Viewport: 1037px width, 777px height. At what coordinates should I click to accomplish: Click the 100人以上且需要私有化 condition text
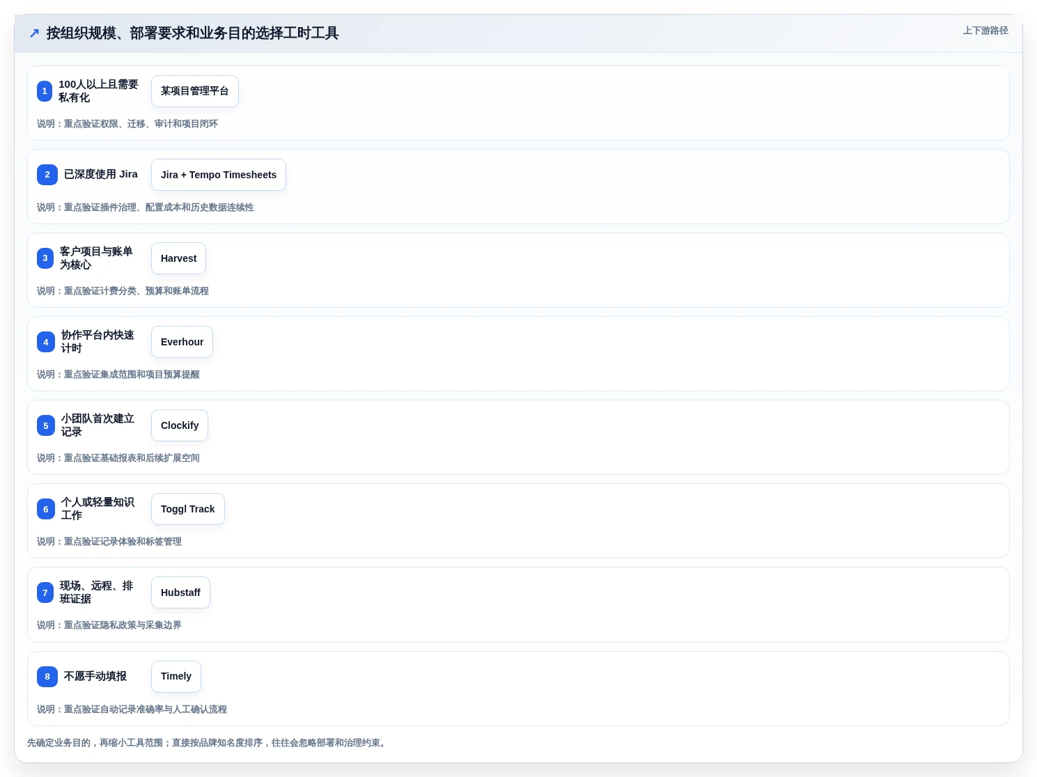click(x=98, y=91)
